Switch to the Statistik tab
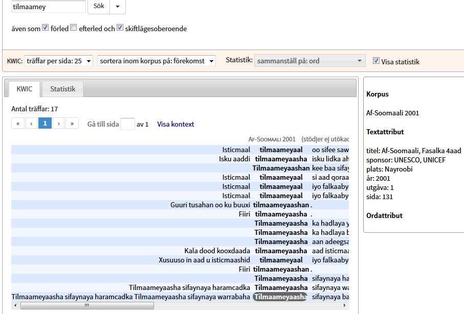 pyautogui.click(x=62, y=89)
